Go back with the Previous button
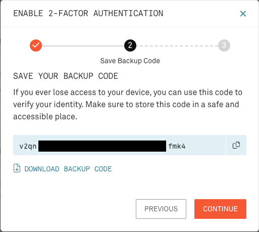The image size is (259, 232). [x=161, y=209]
